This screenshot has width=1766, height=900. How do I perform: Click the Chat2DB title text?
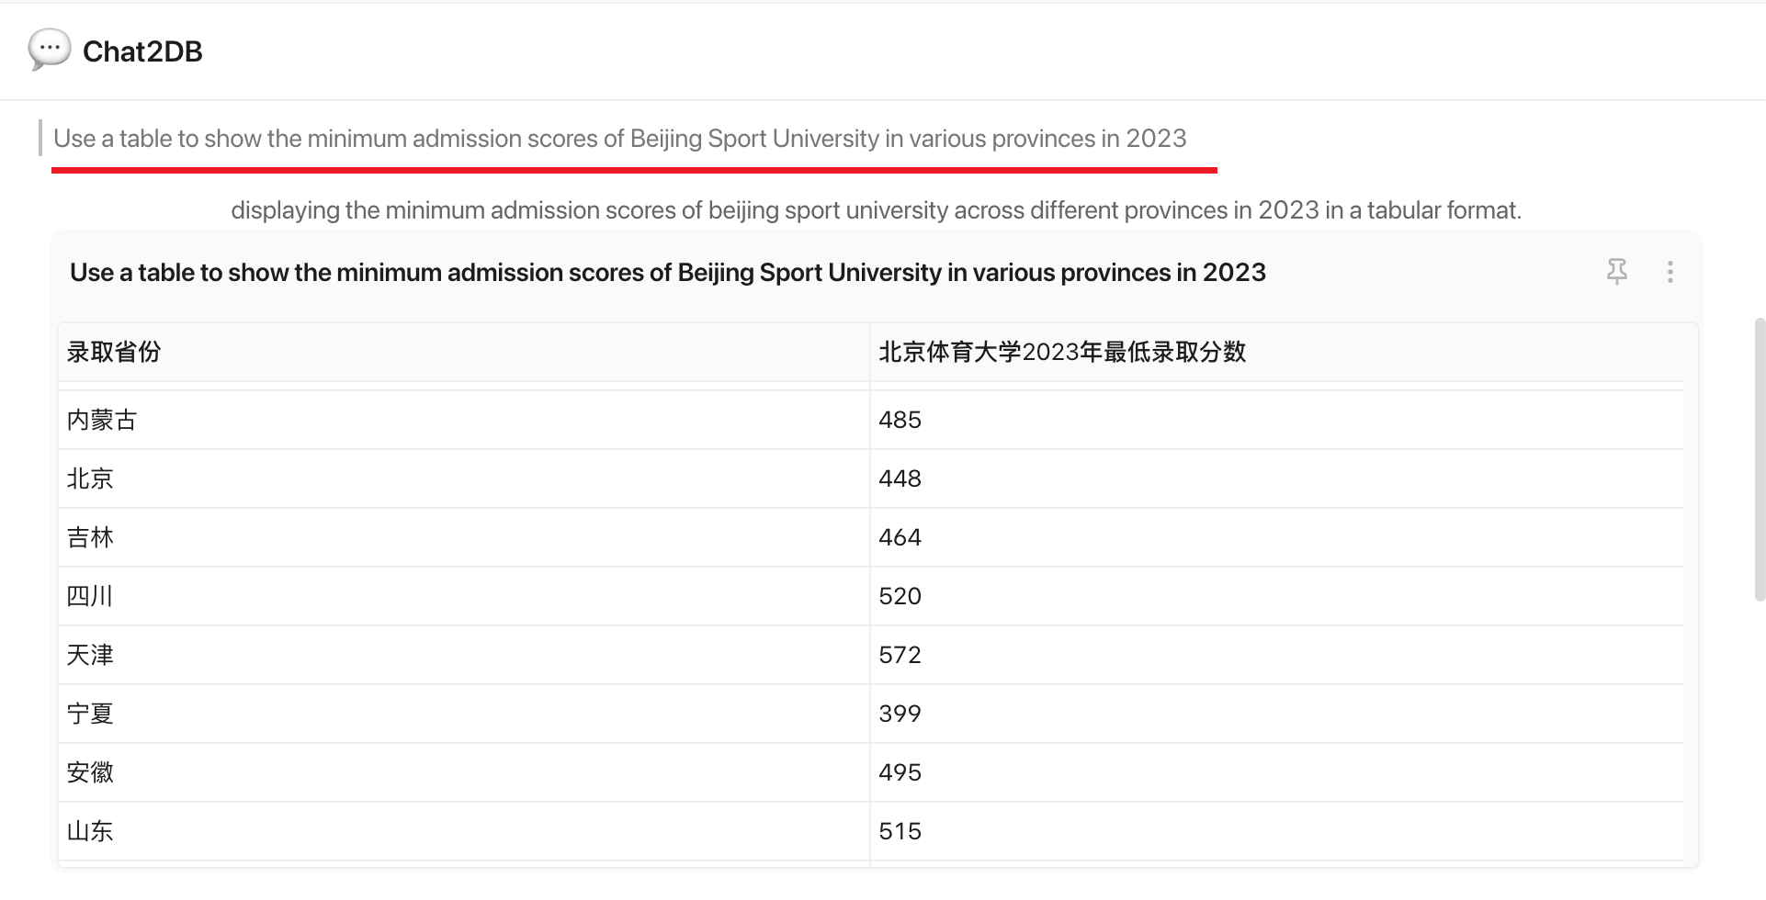(x=142, y=51)
